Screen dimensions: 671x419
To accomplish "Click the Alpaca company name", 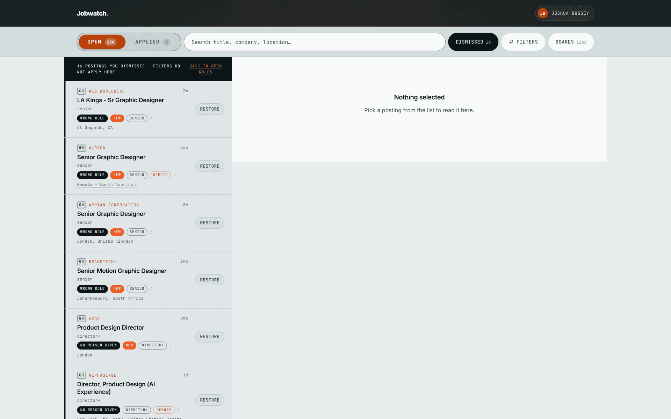I will click(97, 148).
